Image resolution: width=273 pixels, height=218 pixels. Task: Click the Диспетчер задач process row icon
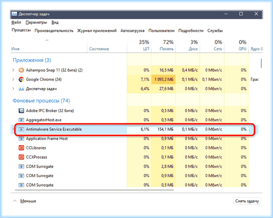(x=21, y=89)
